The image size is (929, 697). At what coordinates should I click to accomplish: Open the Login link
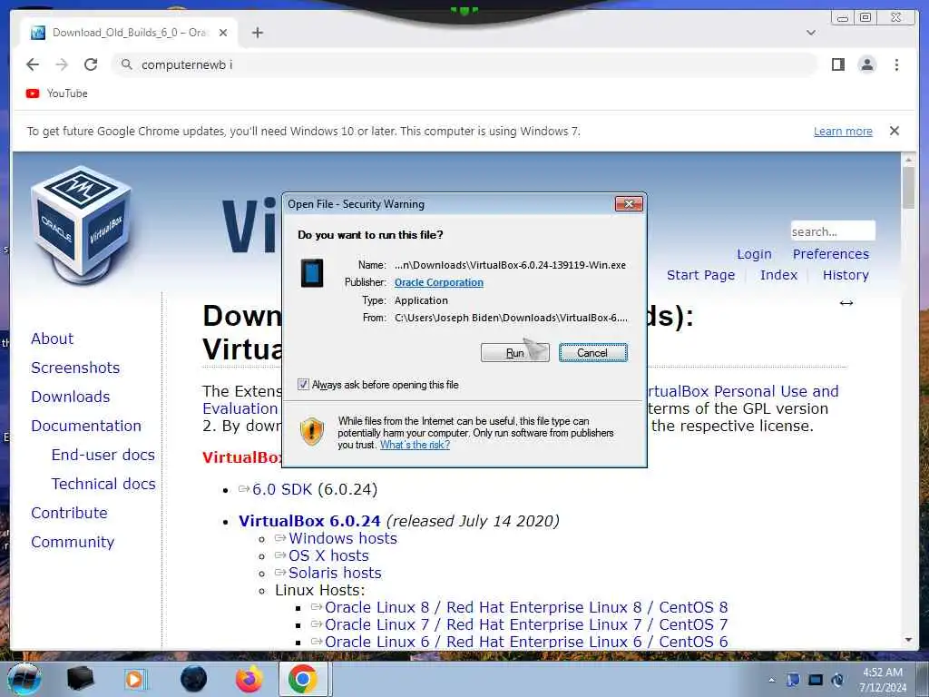(754, 254)
